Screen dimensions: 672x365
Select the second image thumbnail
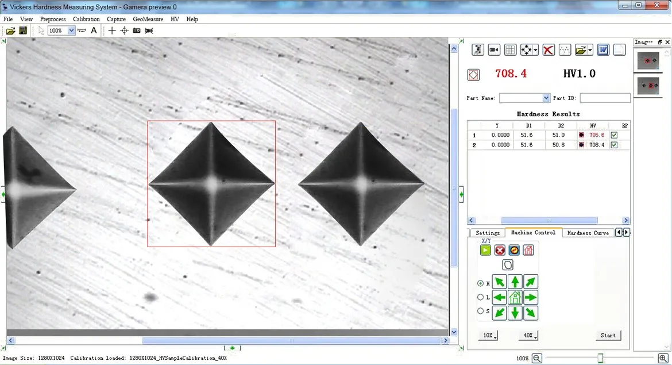[647, 86]
